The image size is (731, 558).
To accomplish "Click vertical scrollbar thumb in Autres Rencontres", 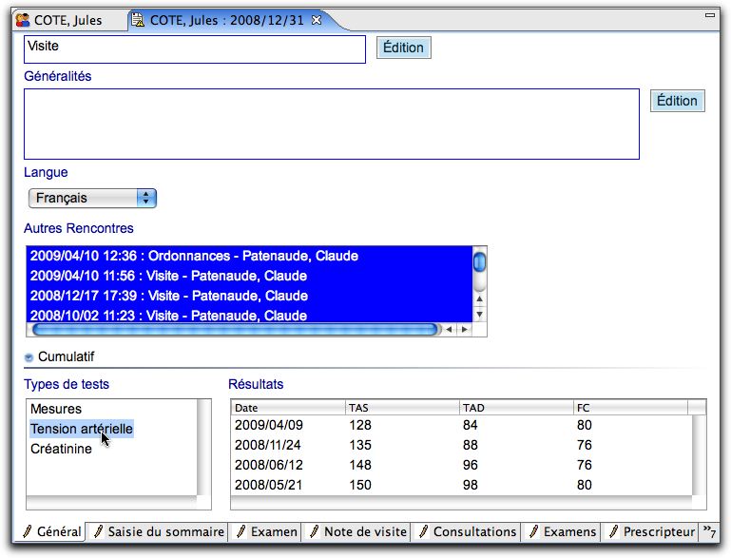I will click(479, 262).
